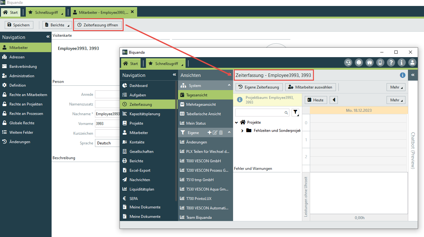Open Kapazitätsplanung in navigation
The image size is (424, 237).
(149, 114)
